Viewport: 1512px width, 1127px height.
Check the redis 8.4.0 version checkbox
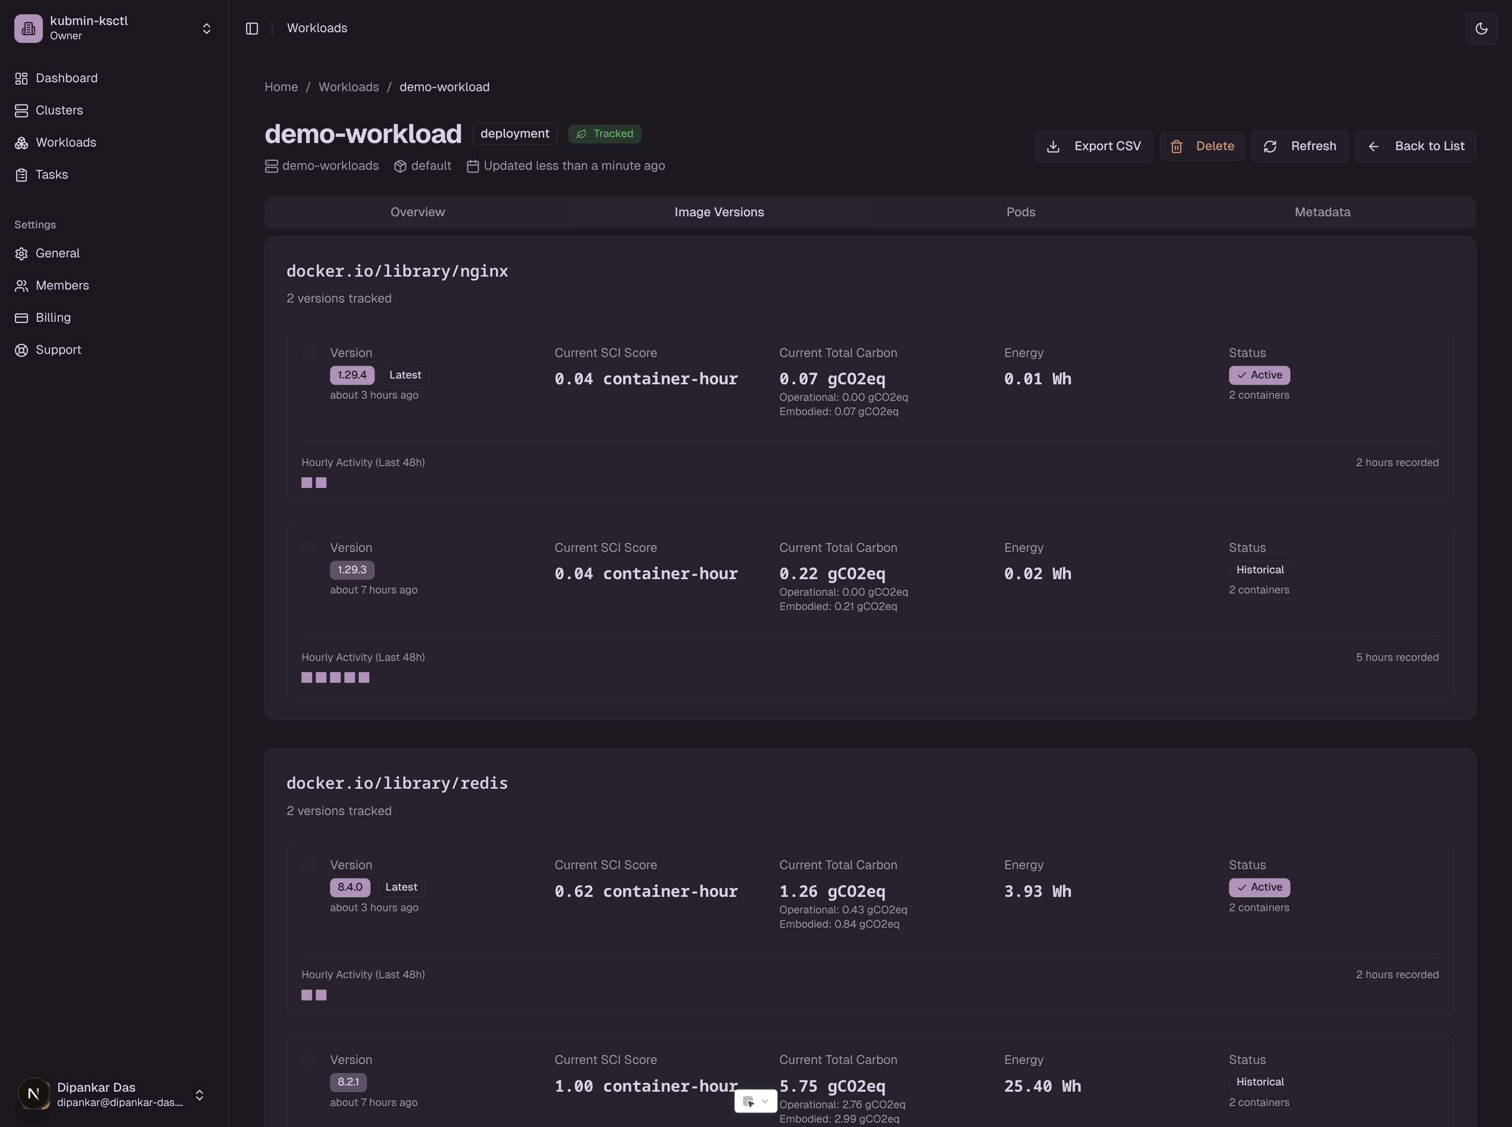coord(309,865)
